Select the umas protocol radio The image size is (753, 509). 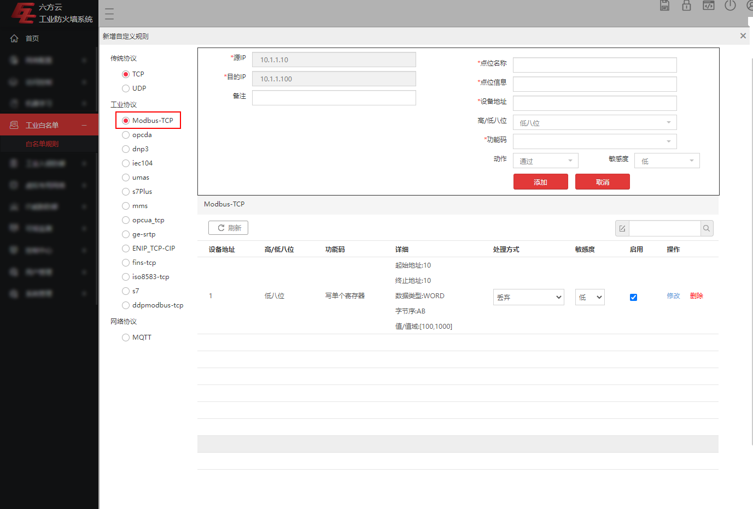pos(126,177)
